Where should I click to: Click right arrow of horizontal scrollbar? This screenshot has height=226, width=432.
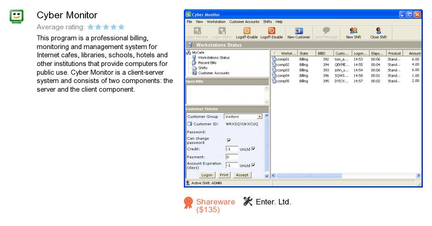pyautogui.click(x=418, y=176)
